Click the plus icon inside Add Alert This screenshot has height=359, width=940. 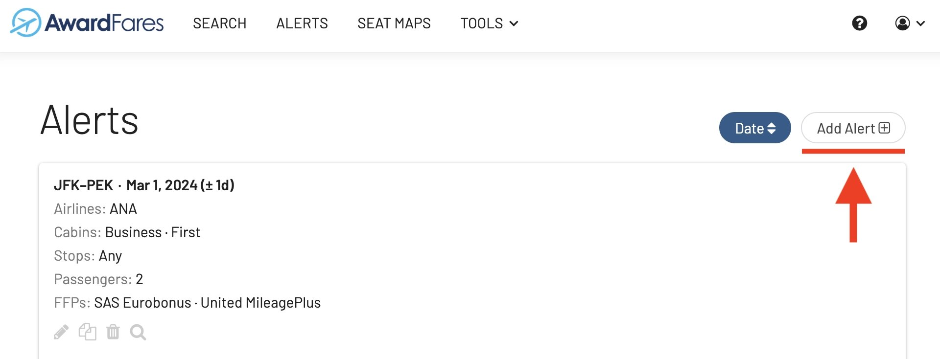point(884,128)
